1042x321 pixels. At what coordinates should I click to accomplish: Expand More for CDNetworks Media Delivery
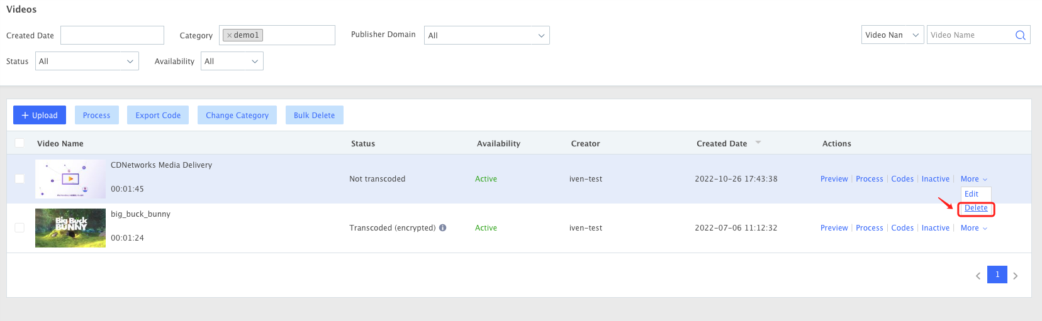click(973, 179)
